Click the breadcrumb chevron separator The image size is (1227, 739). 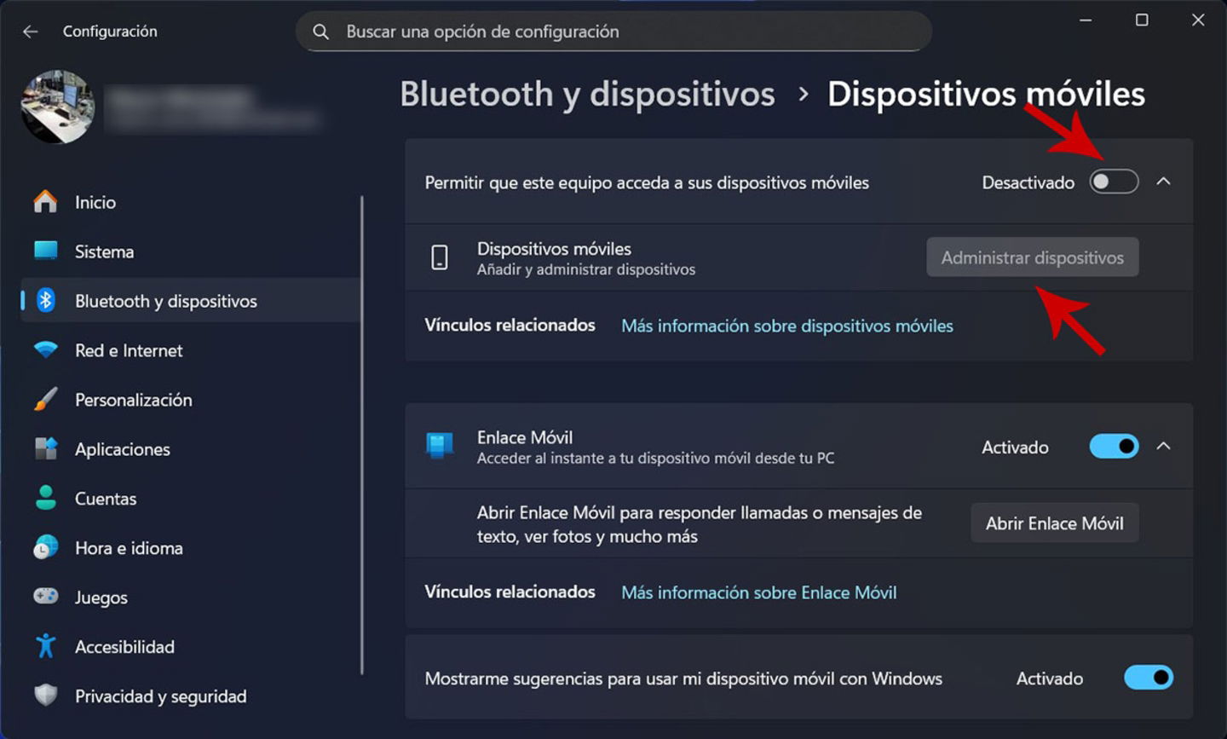(803, 95)
